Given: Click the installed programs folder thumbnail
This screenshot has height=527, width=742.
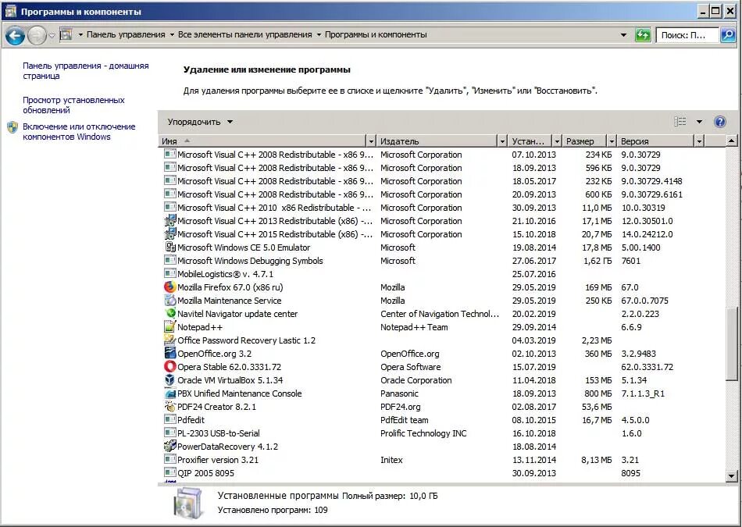Looking at the screenshot, I should point(189,503).
